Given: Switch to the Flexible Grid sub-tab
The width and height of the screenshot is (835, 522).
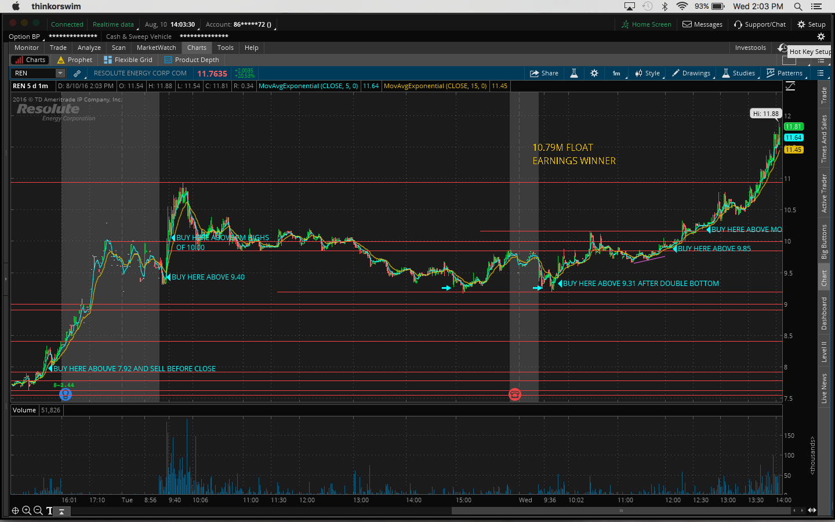Looking at the screenshot, I should (128, 60).
